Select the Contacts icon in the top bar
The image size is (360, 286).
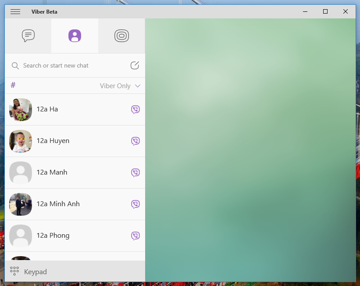(75, 36)
